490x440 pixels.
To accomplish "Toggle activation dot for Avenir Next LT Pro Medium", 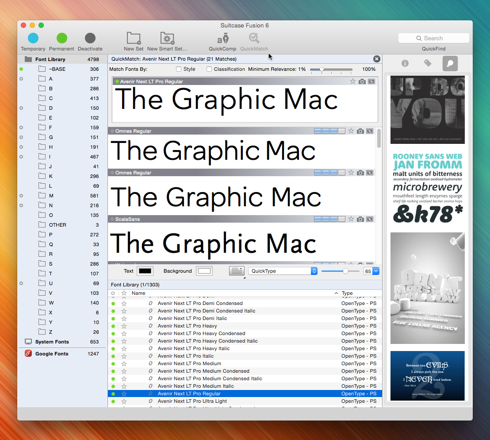I will (x=113, y=364).
